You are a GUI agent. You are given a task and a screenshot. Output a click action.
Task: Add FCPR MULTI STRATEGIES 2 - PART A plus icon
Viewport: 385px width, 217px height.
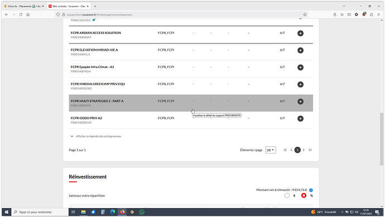300,101
